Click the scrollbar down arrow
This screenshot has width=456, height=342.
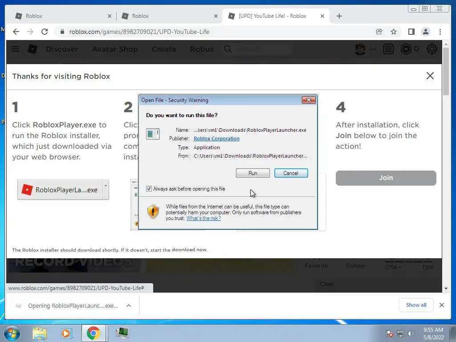(446, 289)
